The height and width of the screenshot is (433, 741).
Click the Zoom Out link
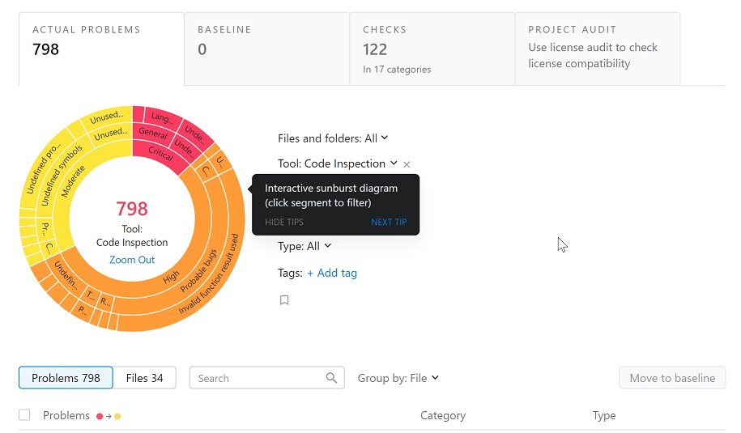click(132, 260)
